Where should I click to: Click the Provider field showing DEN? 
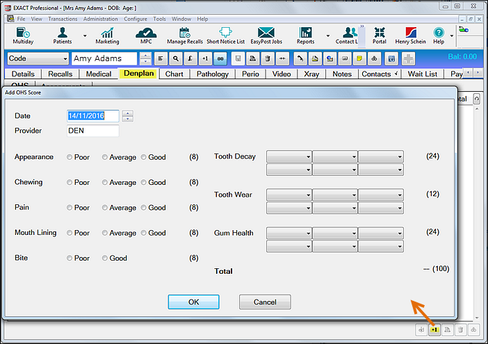pos(92,131)
